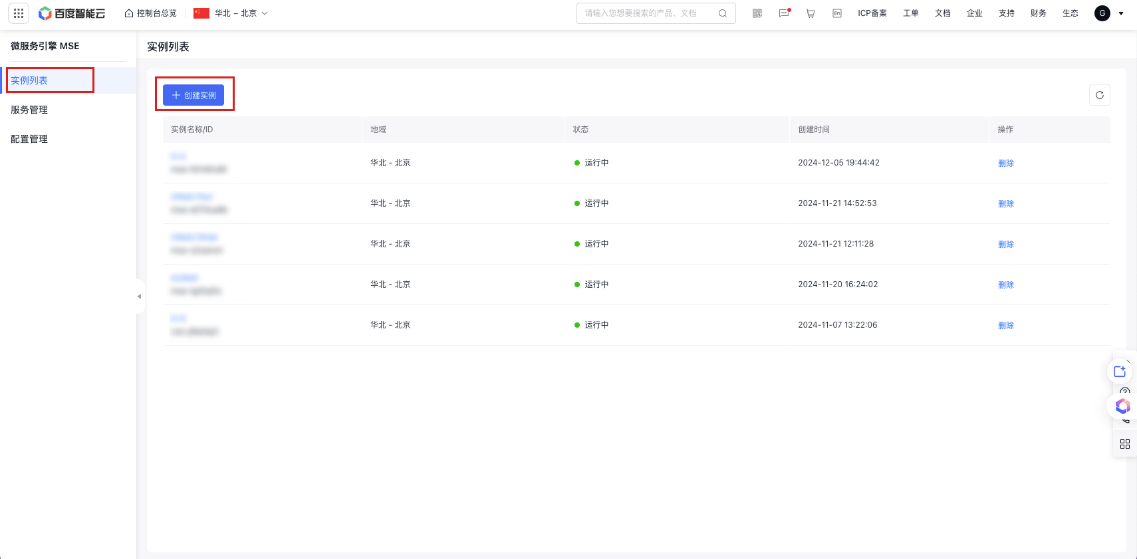
Task: Click the 创建实例 button
Action: tap(193, 95)
